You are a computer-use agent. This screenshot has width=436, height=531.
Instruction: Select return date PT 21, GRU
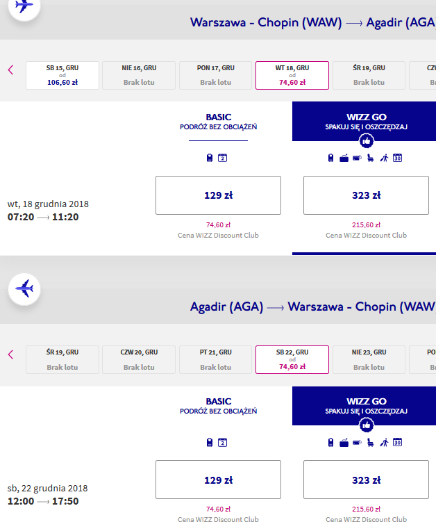pos(215,359)
